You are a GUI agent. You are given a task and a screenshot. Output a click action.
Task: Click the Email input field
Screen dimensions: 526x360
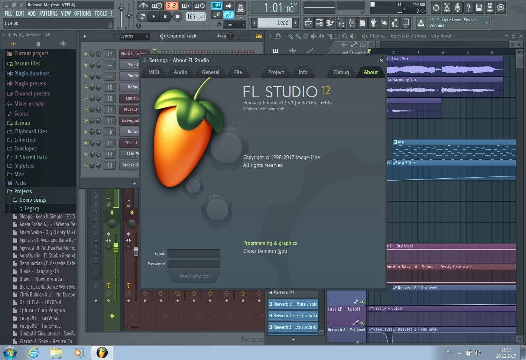(x=194, y=253)
